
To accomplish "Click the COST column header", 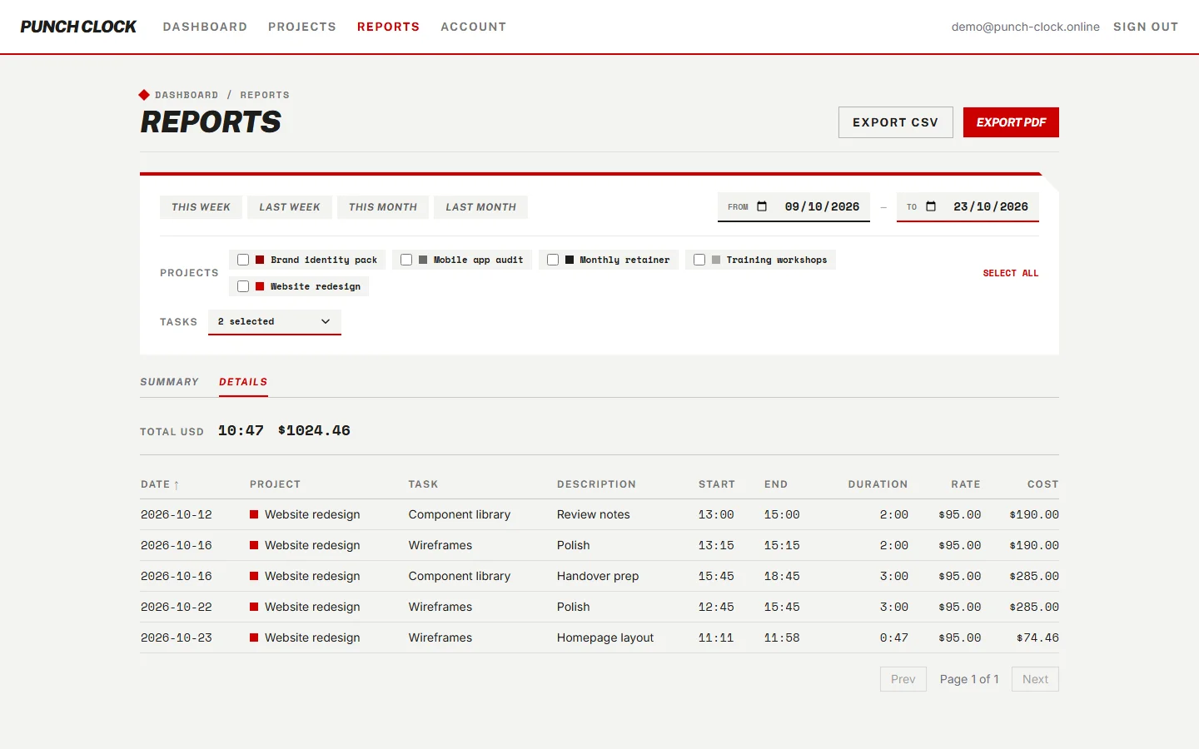I will pos(1042,484).
